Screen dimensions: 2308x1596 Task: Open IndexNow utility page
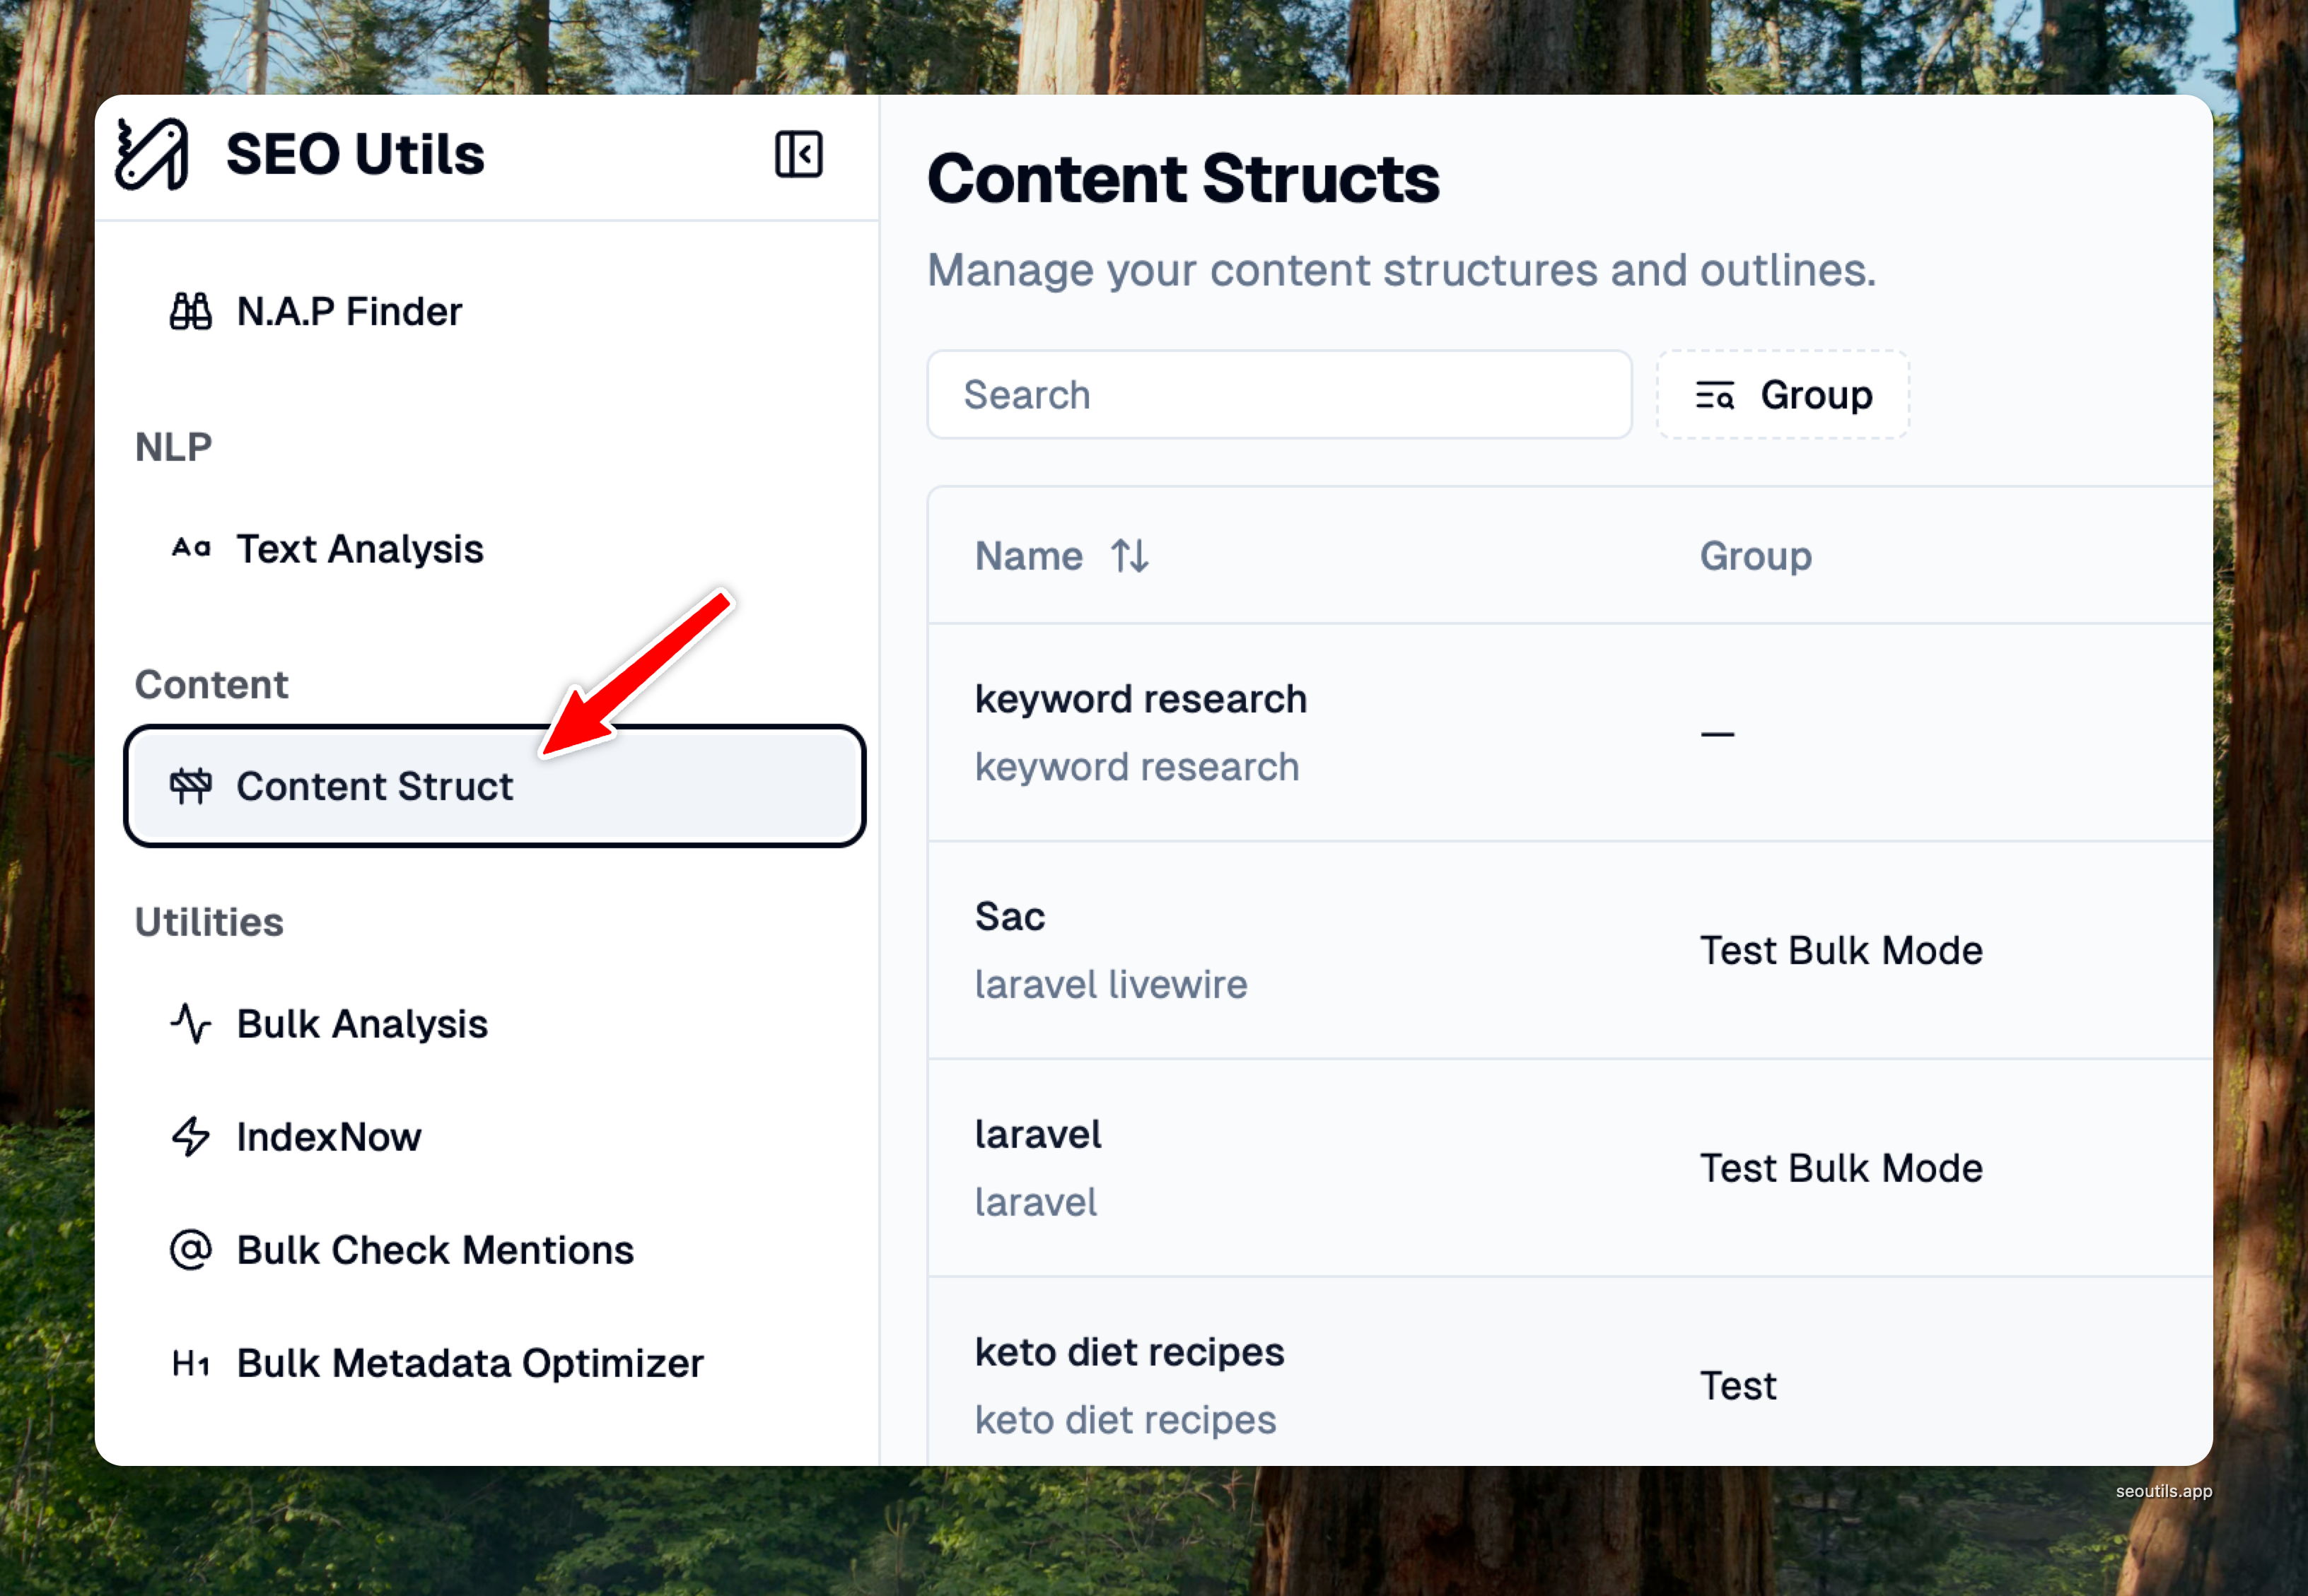pyautogui.click(x=329, y=1137)
